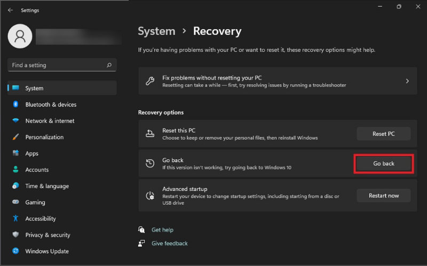This screenshot has height=266, width=427.
Task: Click the Go back button
Action: pos(384,164)
